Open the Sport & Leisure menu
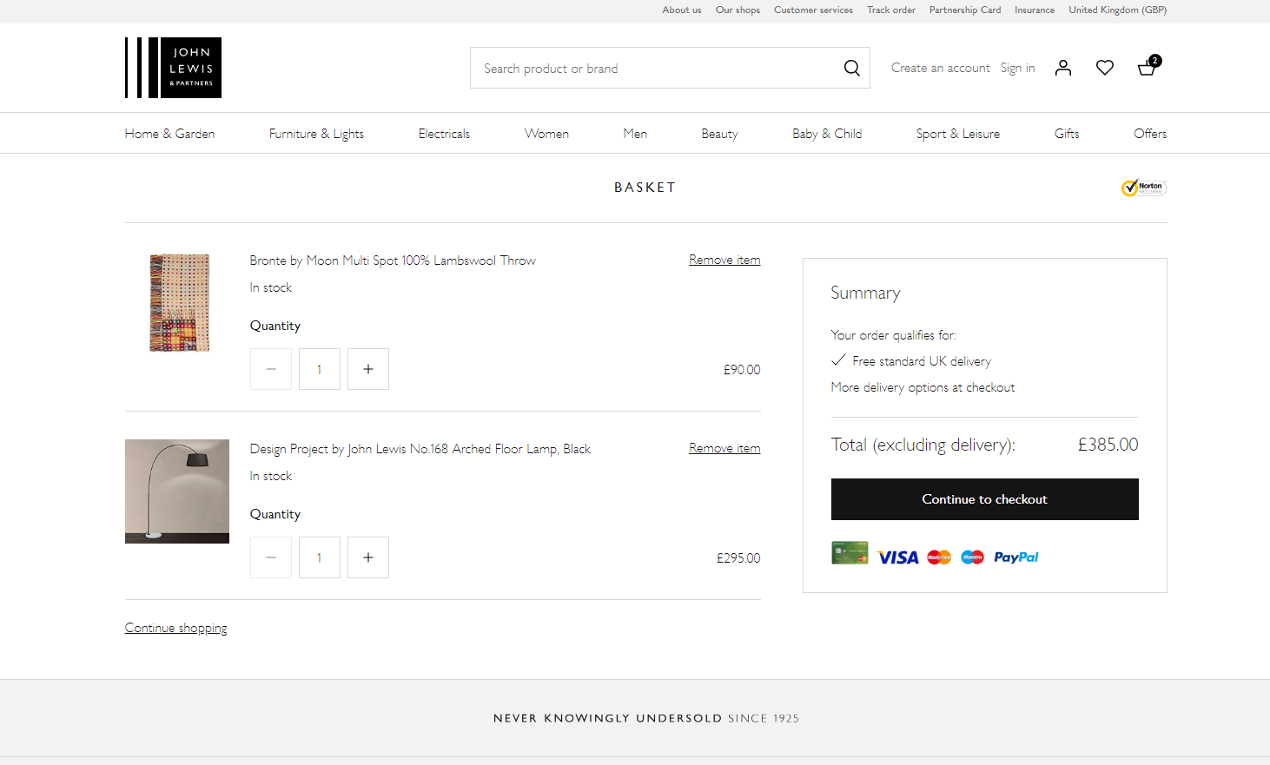Screen dimensions: 1270x765 coord(958,134)
